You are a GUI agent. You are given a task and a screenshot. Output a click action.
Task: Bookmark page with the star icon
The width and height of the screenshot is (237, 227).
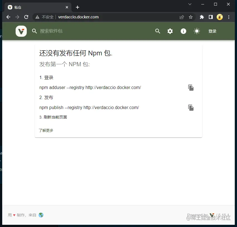(x=191, y=17)
